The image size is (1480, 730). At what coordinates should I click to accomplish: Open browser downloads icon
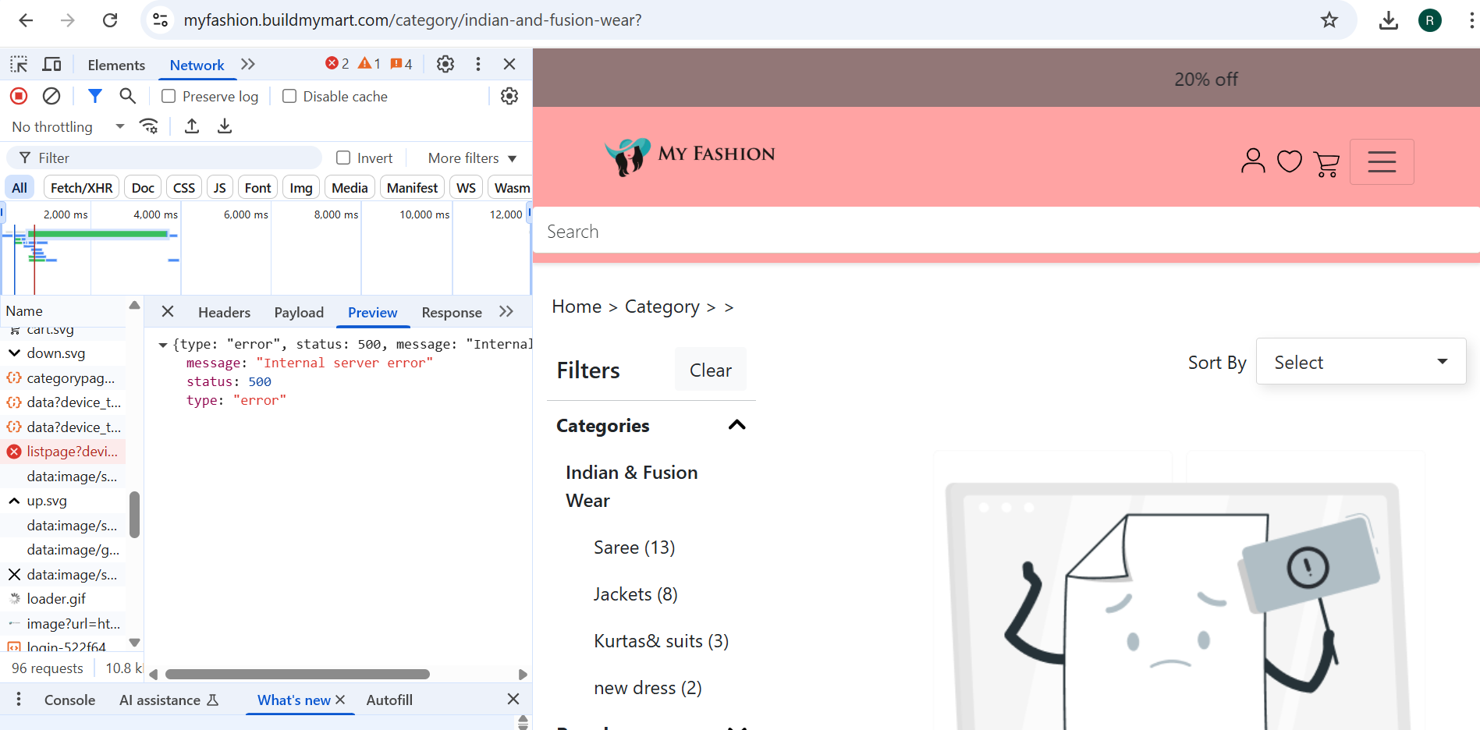[1389, 20]
